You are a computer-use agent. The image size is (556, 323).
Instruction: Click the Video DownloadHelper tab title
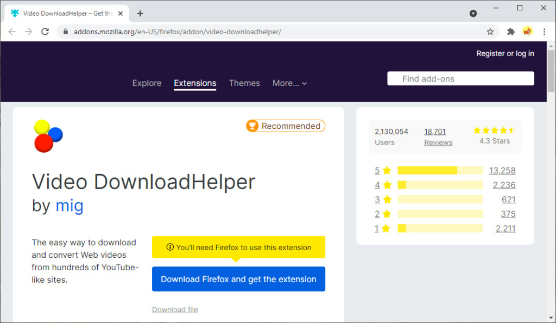[68, 14]
